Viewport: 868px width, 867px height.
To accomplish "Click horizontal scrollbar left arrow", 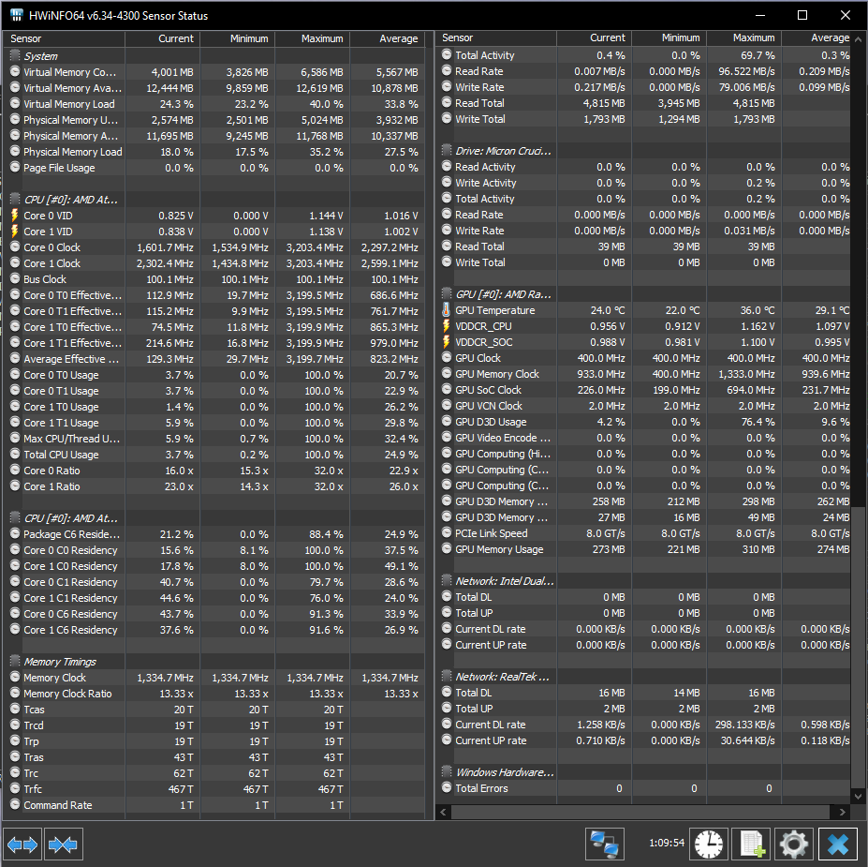I will (444, 812).
